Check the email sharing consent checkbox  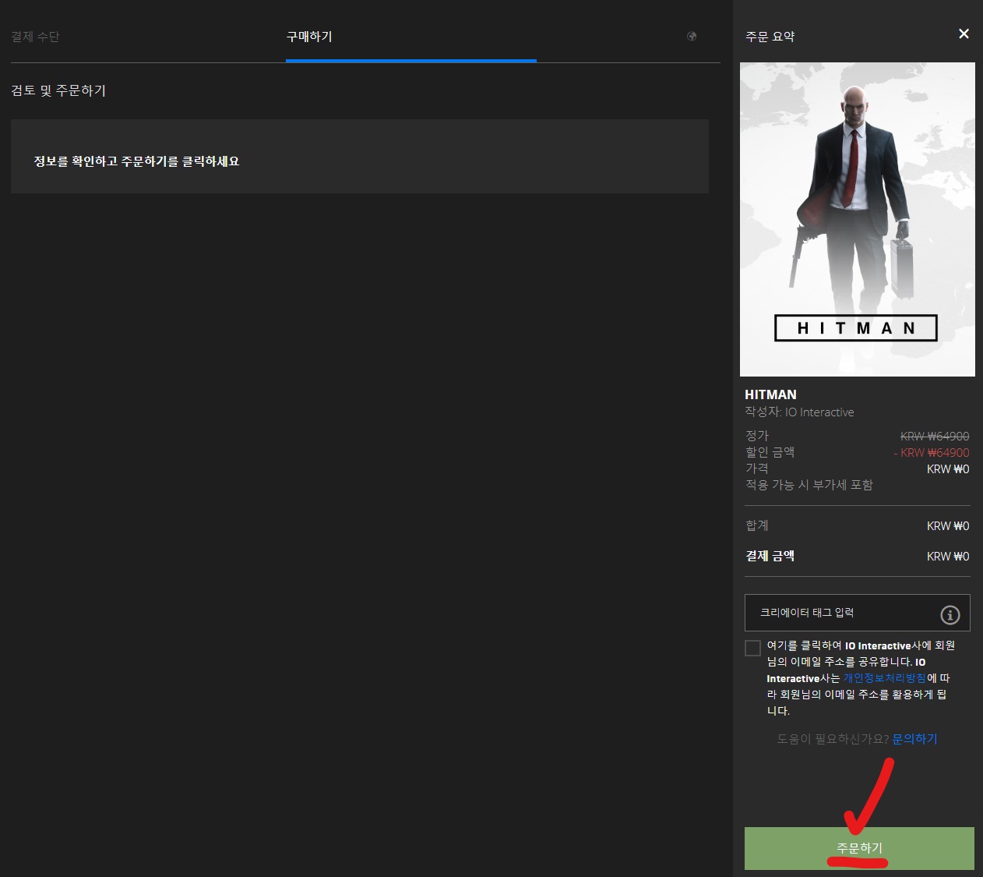pyautogui.click(x=752, y=648)
